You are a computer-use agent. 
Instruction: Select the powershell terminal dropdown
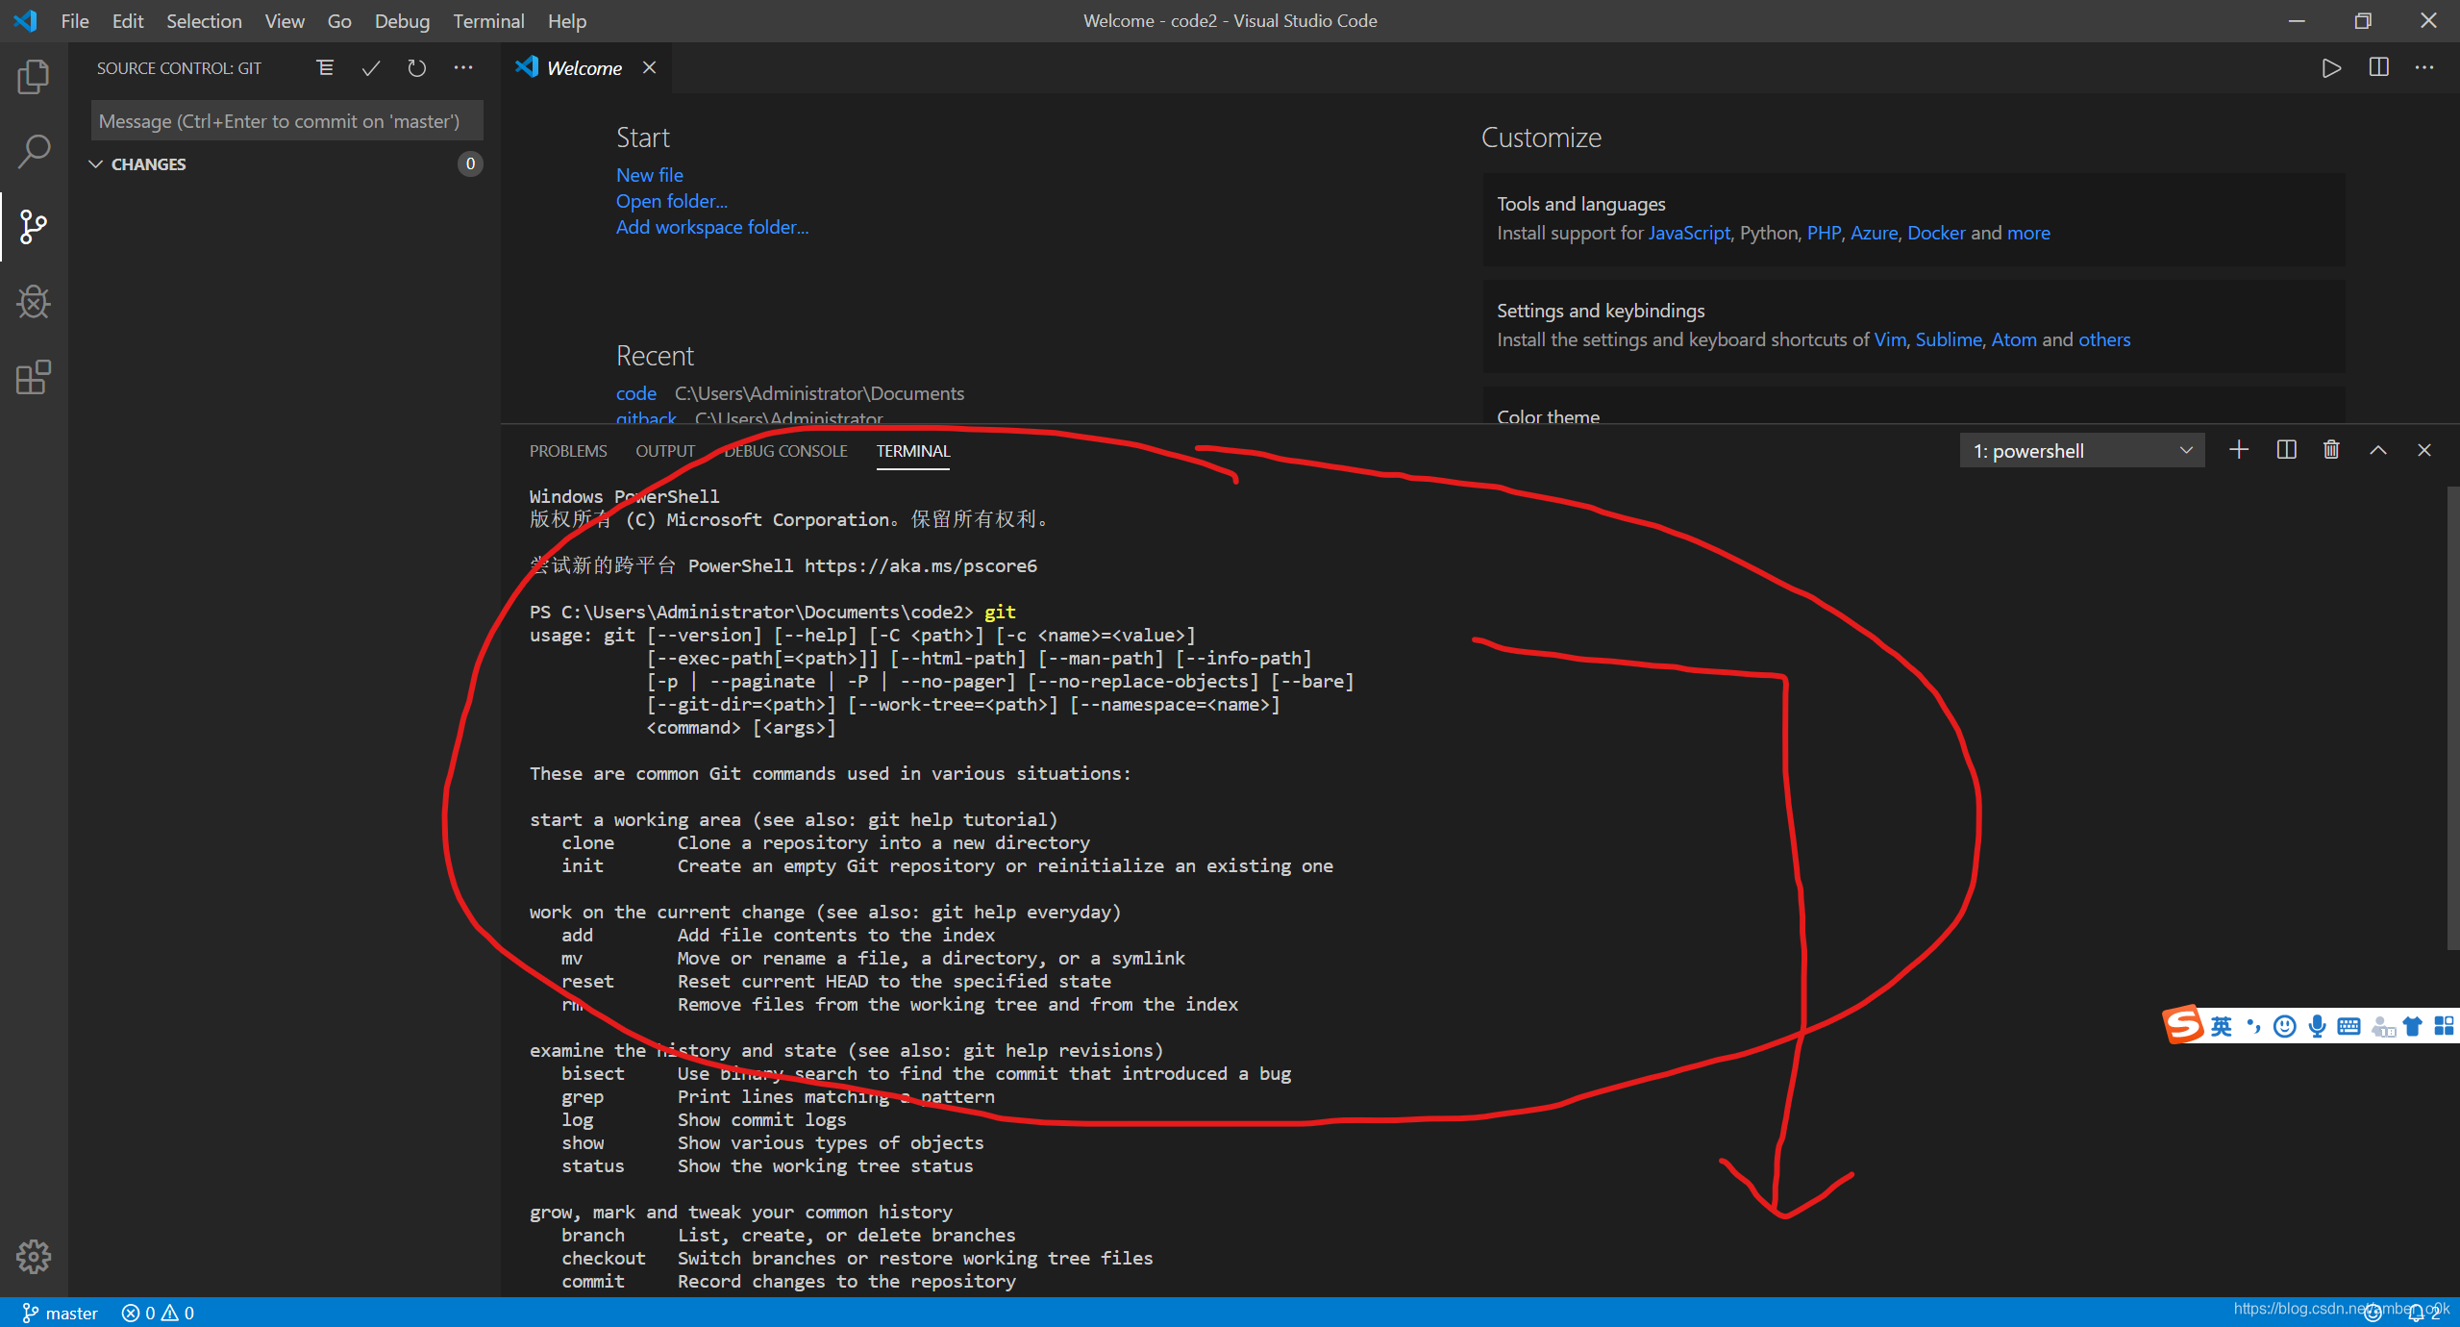(x=2082, y=450)
